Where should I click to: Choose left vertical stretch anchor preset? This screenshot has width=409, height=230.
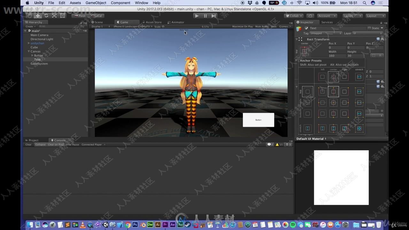[x=322, y=128]
